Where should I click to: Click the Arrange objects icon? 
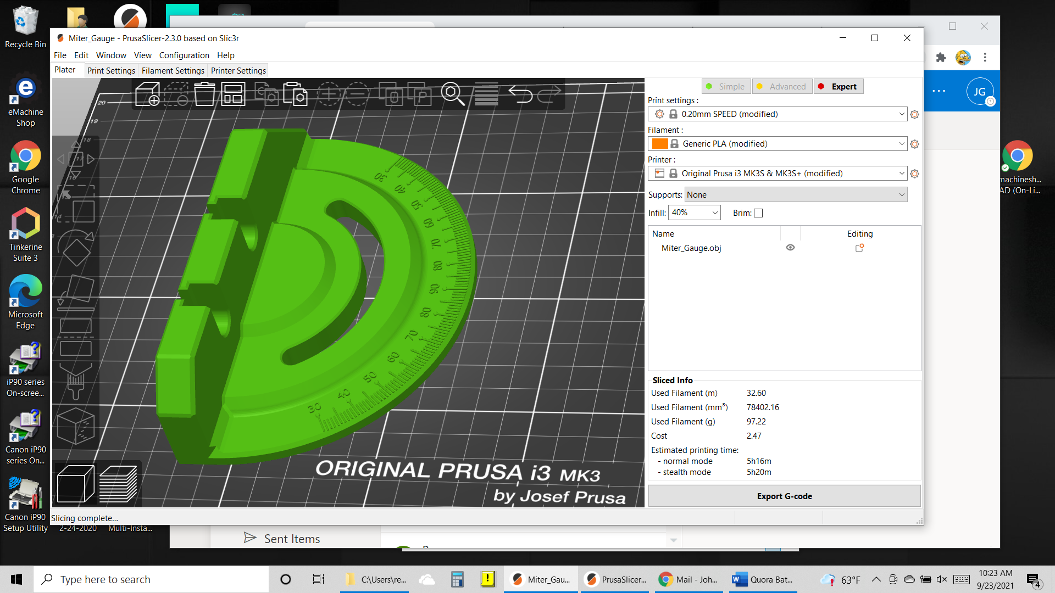233,94
